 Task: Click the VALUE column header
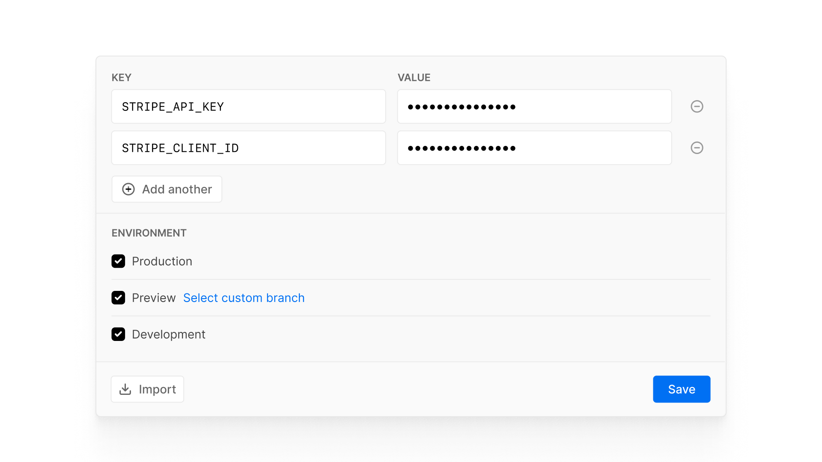pyautogui.click(x=414, y=77)
